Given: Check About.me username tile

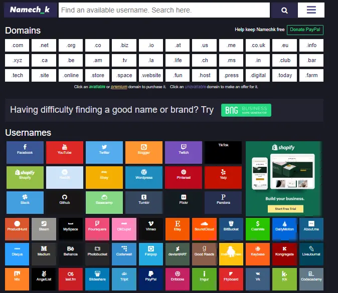Looking at the screenshot, I should 311,229.
